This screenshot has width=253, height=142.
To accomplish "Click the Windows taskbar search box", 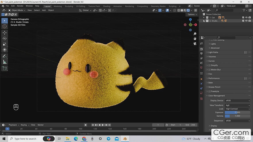I will click(x=25, y=139).
